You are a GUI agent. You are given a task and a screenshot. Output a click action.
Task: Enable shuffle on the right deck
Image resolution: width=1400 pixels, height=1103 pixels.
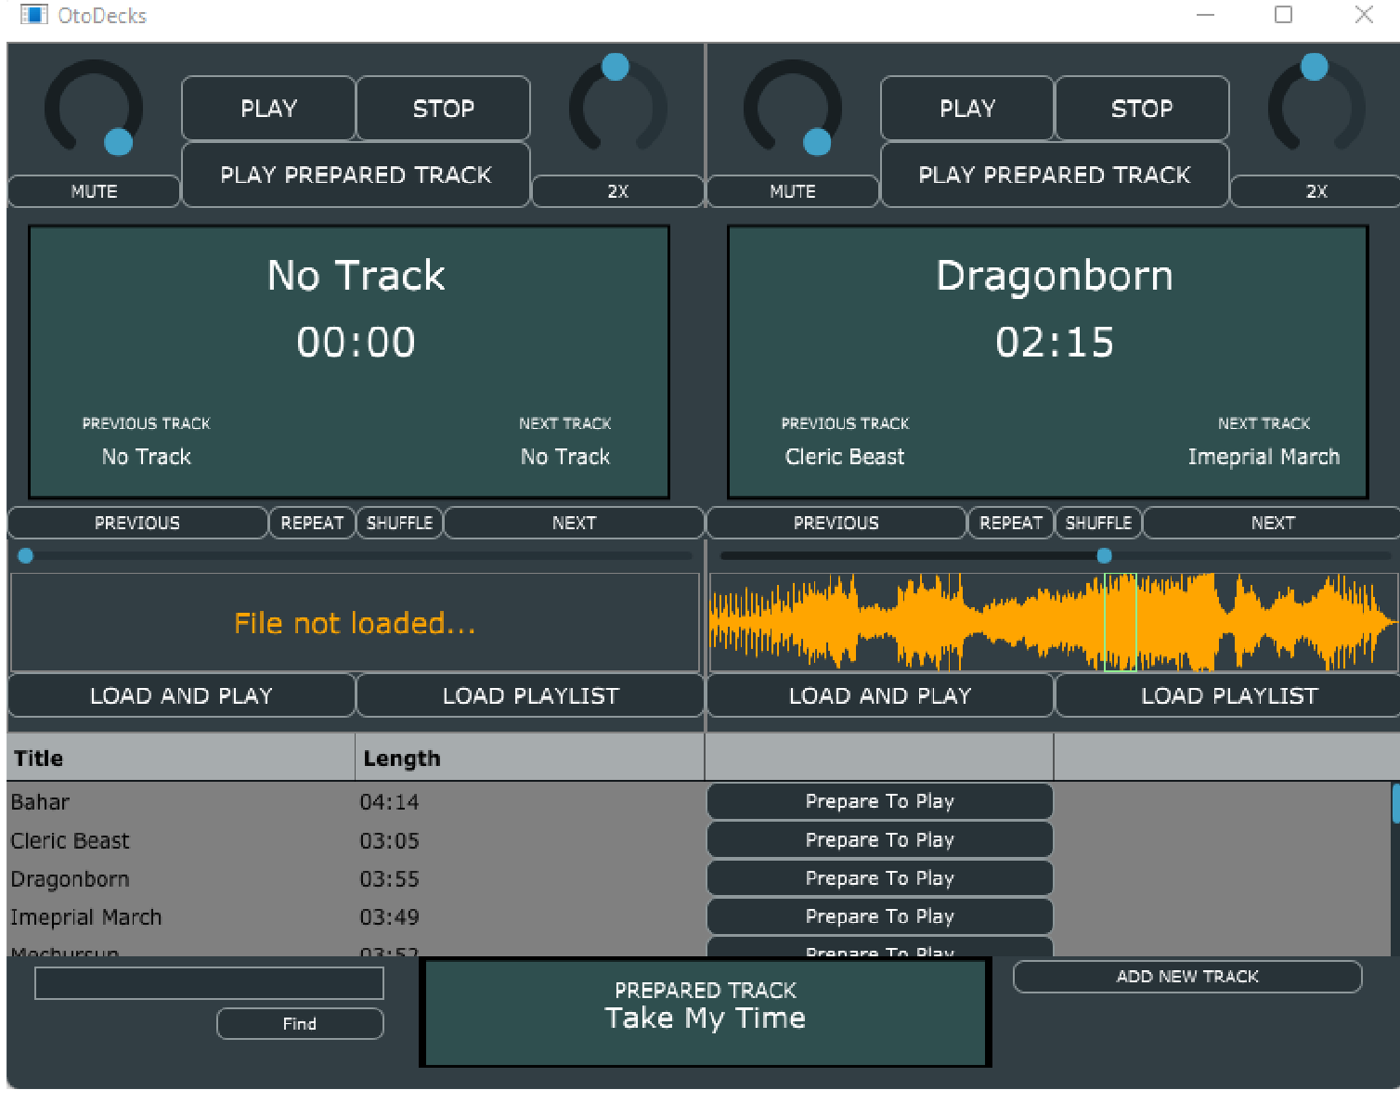pos(1098,523)
